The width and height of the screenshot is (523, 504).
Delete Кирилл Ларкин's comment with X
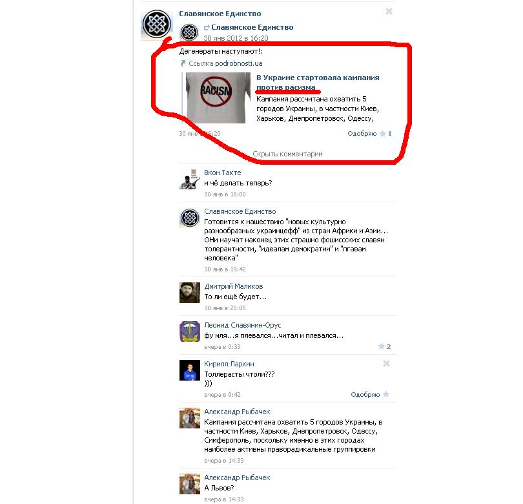(x=386, y=364)
